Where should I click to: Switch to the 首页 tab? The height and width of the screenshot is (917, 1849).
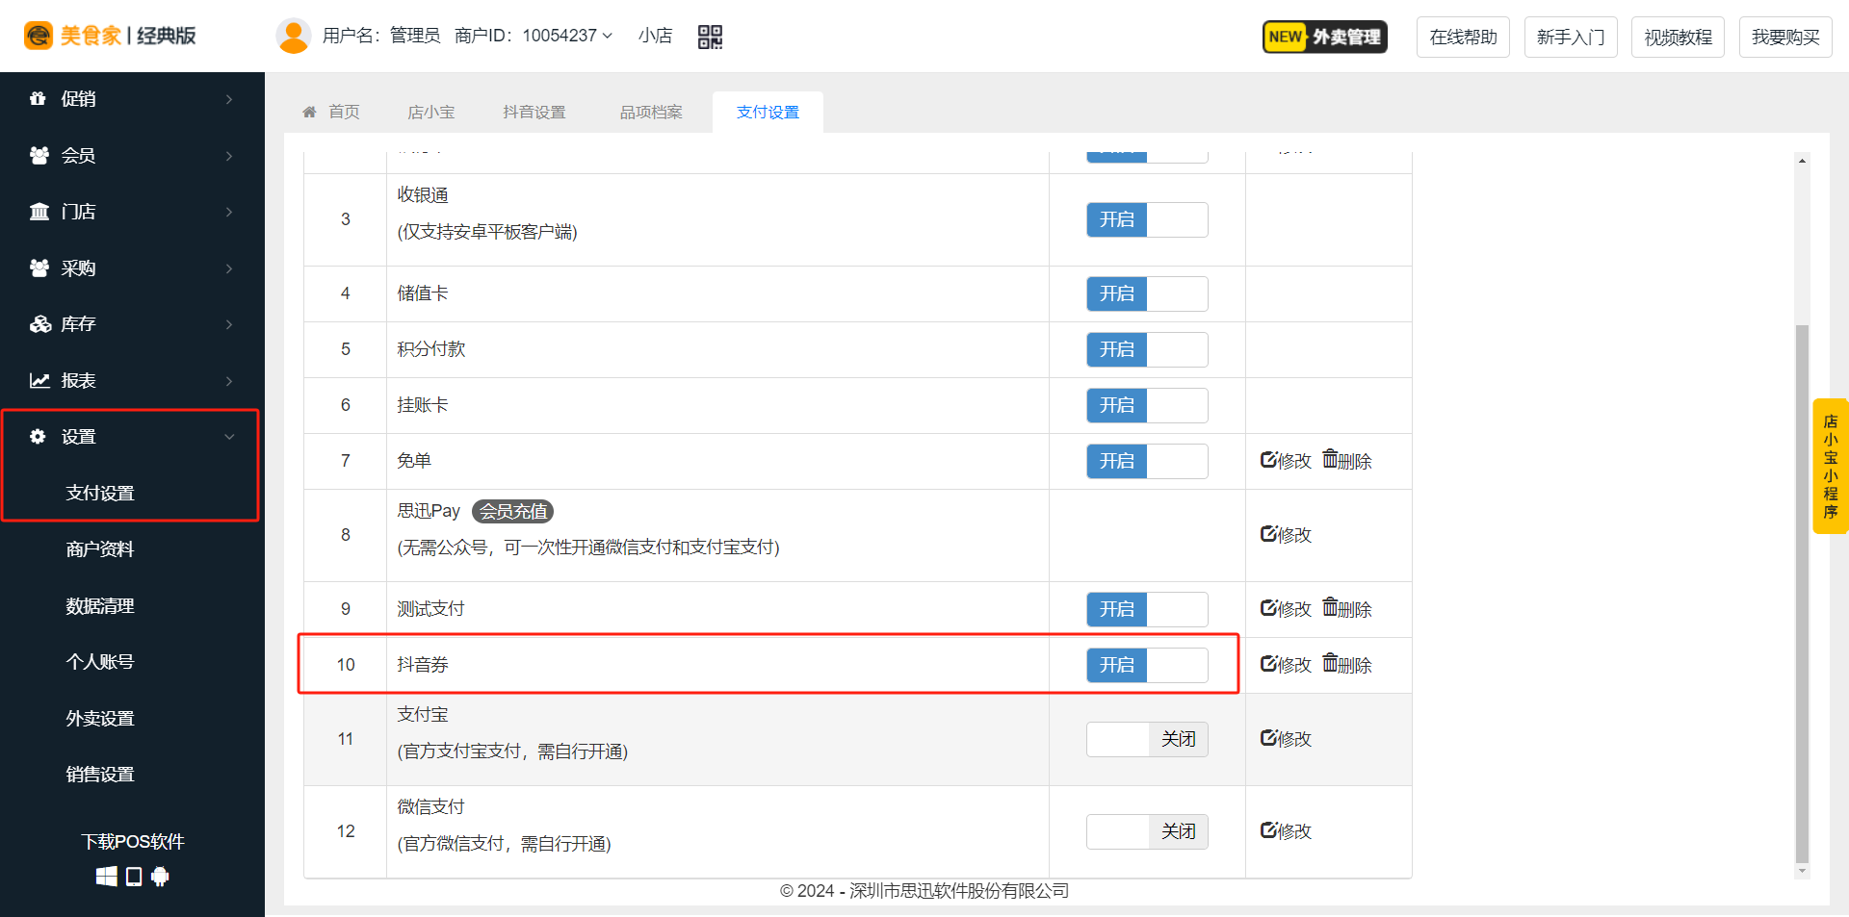pyautogui.click(x=331, y=113)
